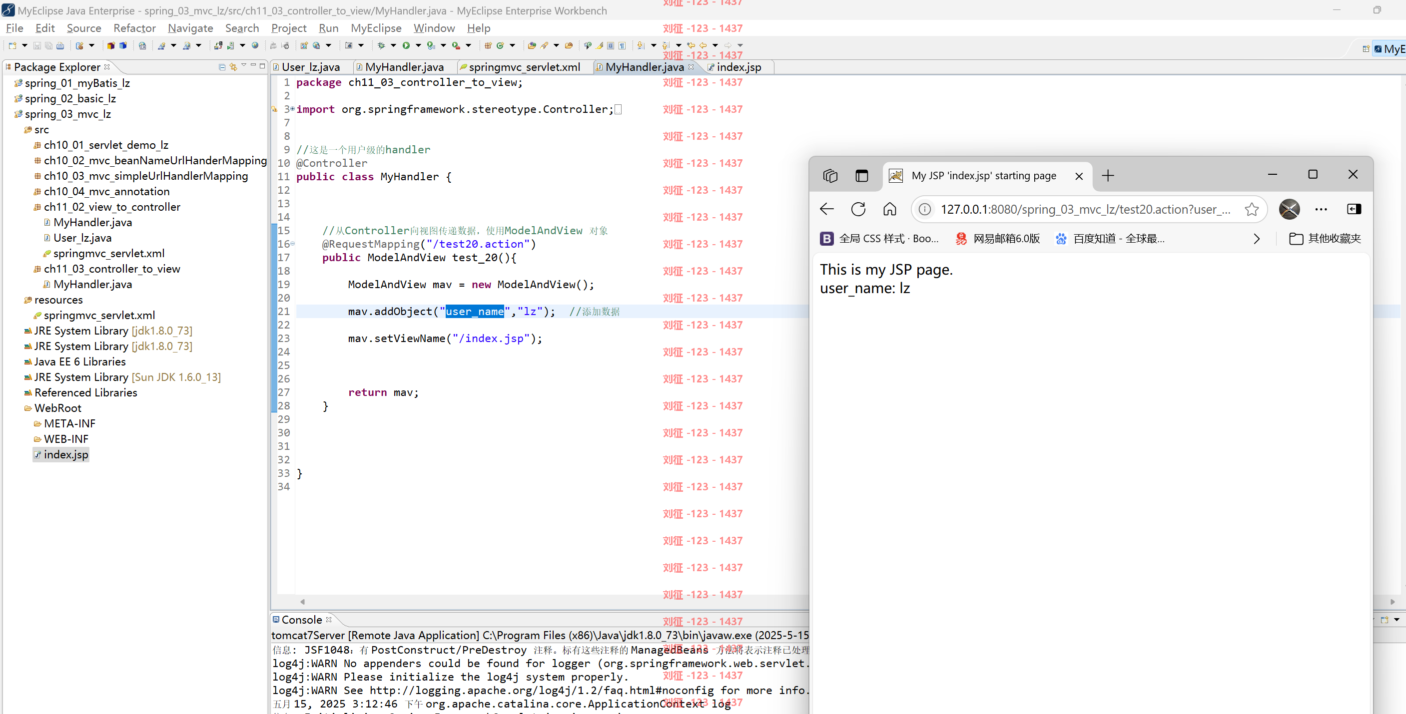The width and height of the screenshot is (1406, 714).
Task: Open 网易邮箱6.0版 bookmark
Action: (x=998, y=239)
